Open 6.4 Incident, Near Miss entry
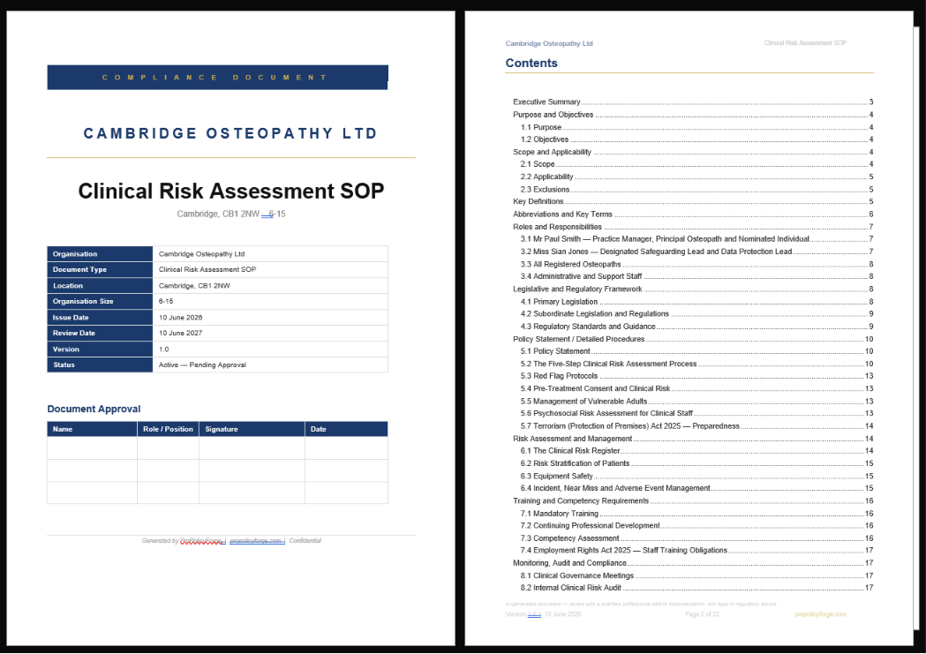Image resolution: width=926 pixels, height=654 pixels. click(x=696, y=488)
